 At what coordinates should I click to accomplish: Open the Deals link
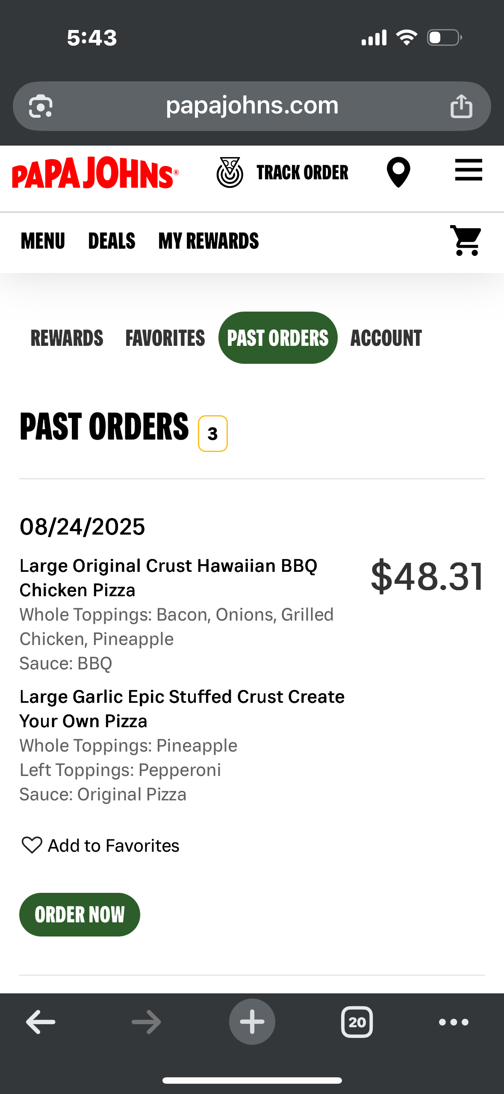tap(112, 241)
